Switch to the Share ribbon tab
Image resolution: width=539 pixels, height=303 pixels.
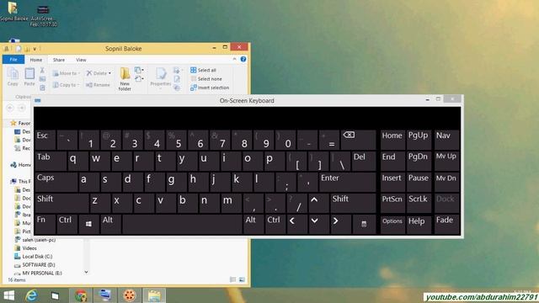point(59,60)
